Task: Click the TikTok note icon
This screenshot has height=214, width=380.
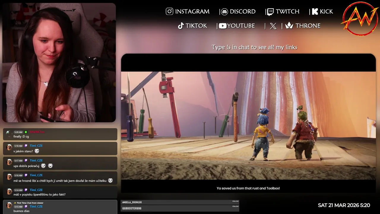Action: click(x=181, y=26)
